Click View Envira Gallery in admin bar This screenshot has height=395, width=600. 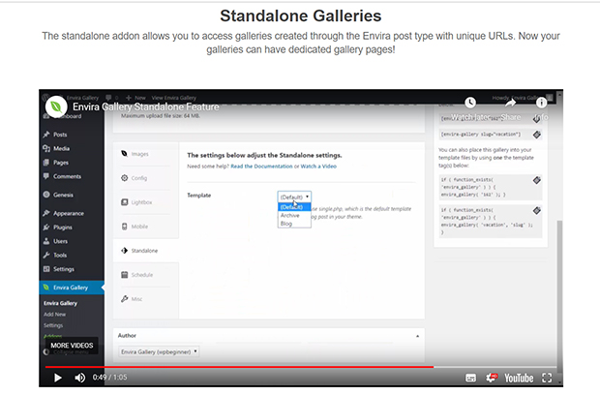click(x=174, y=98)
